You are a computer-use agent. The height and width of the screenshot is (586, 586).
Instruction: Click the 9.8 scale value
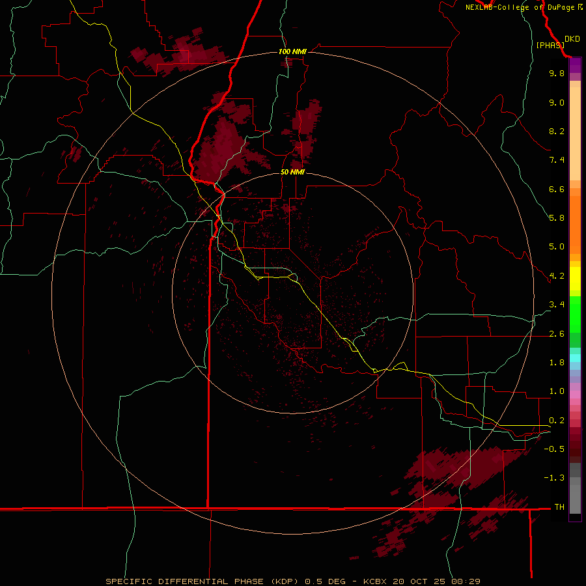tap(557, 73)
